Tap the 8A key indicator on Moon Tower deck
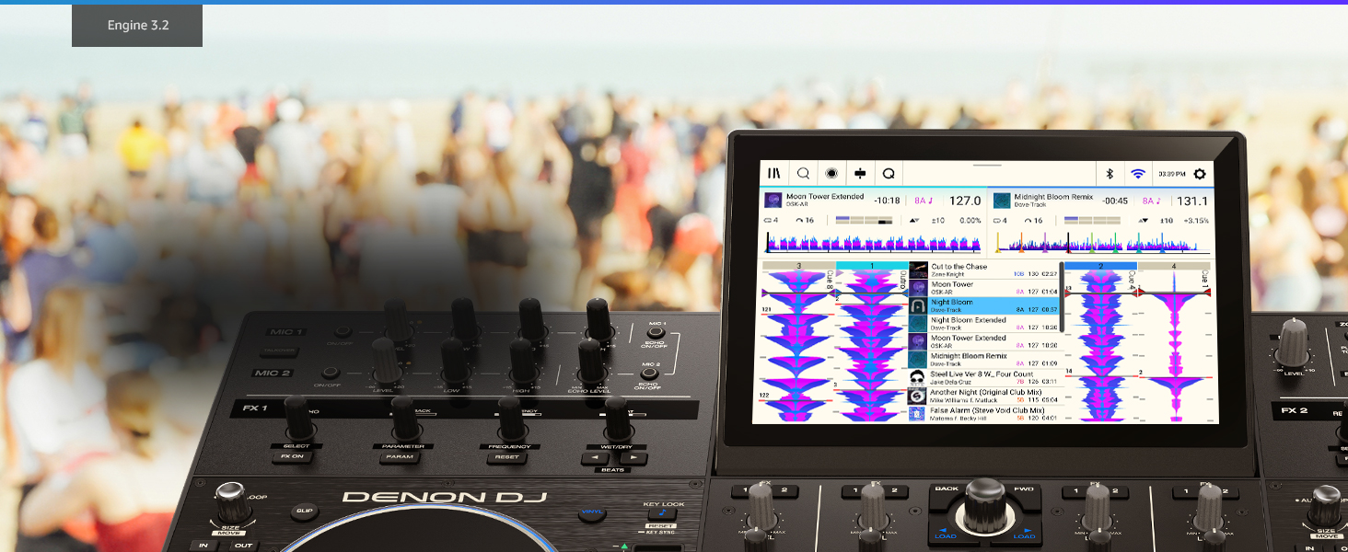1348x552 pixels. 923,201
